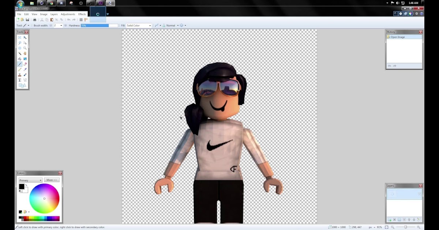Open the Layers menu
The image size is (439, 230).
[x=54, y=14]
